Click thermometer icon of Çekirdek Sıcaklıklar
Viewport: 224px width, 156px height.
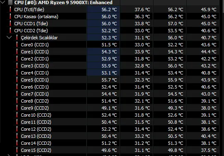point(17,38)
